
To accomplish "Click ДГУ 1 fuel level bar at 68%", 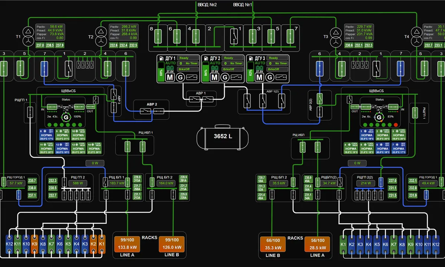I will coord(161,72).
